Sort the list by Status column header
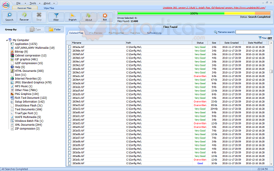 (x=200, y=43)
